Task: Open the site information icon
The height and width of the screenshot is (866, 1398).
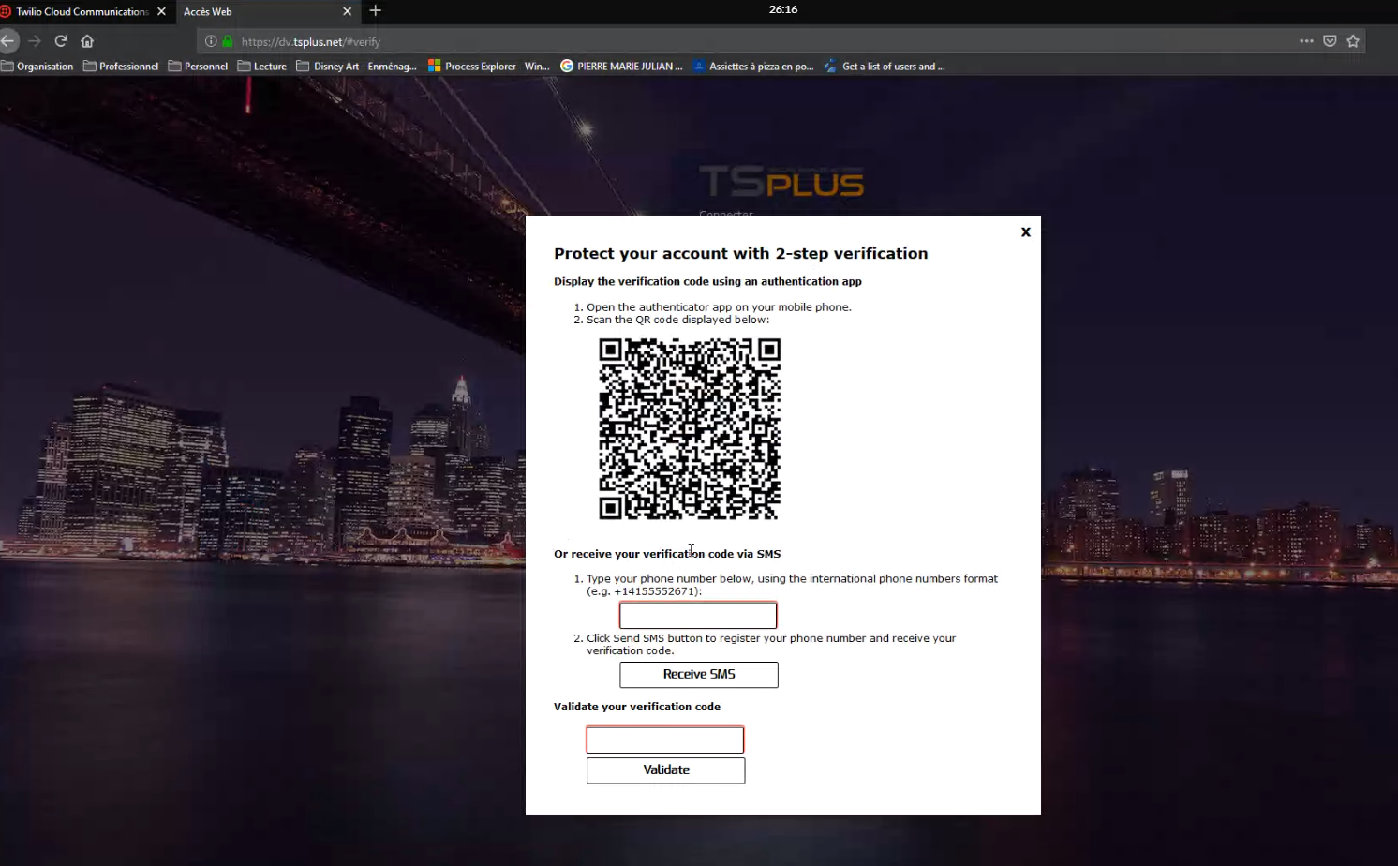Action: [211, 41]
